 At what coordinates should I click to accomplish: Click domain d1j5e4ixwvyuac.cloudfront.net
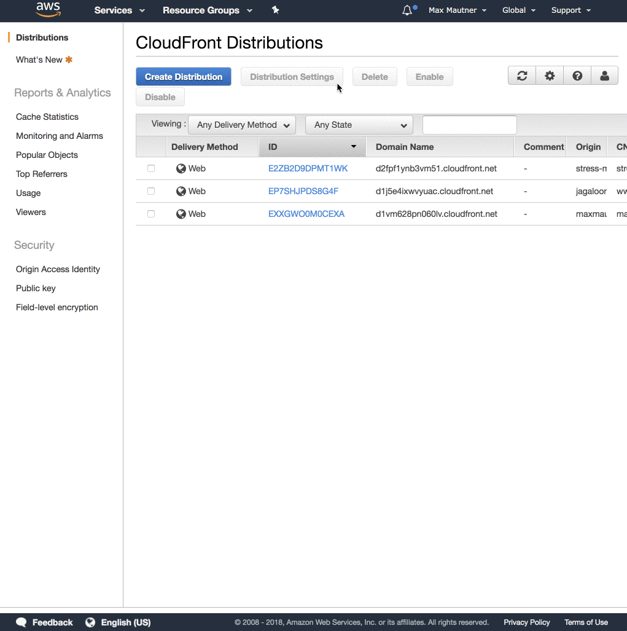[434, 191]
